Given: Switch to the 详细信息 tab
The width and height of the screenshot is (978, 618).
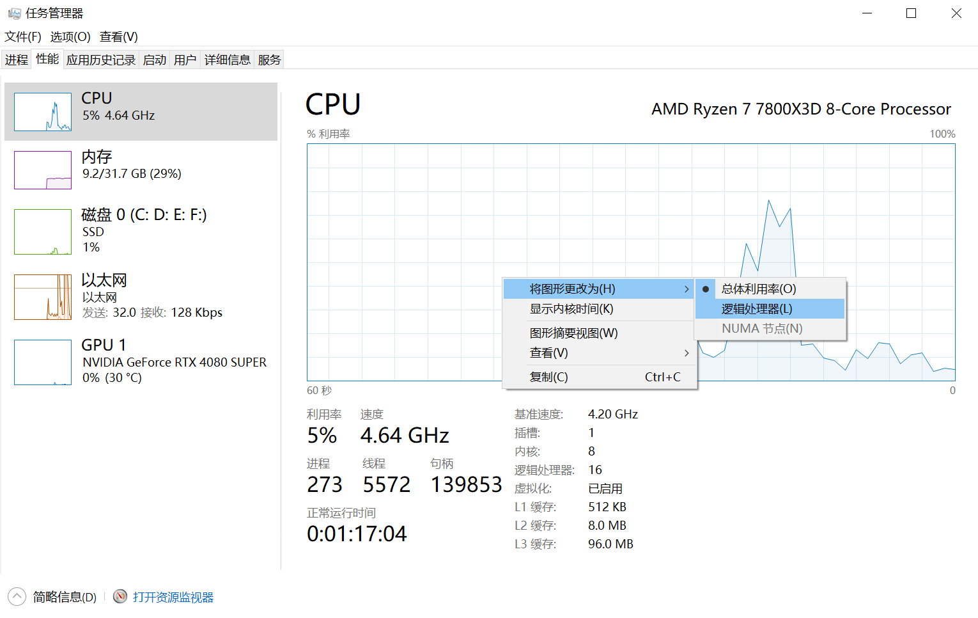Looking at the screenshot, I should 227,60.
